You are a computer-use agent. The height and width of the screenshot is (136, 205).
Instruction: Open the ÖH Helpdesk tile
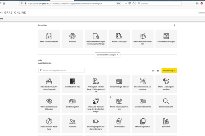[119, 124]
